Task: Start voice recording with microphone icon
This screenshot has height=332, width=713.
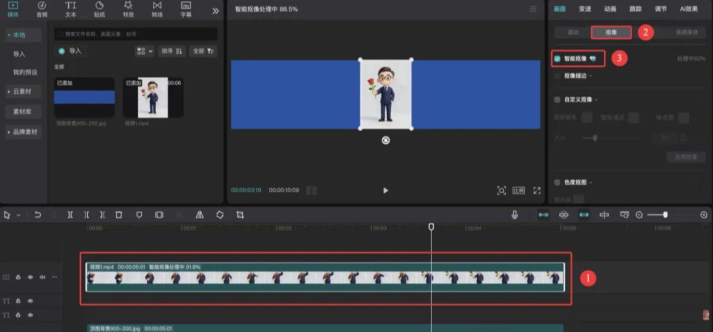Action: pos(515,215)
